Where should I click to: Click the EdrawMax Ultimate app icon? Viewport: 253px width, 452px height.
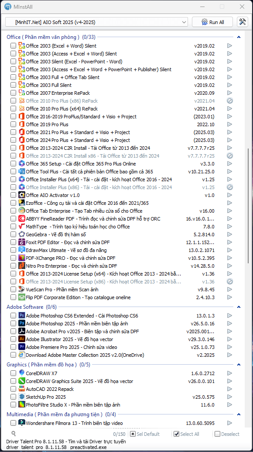[22, 250]
